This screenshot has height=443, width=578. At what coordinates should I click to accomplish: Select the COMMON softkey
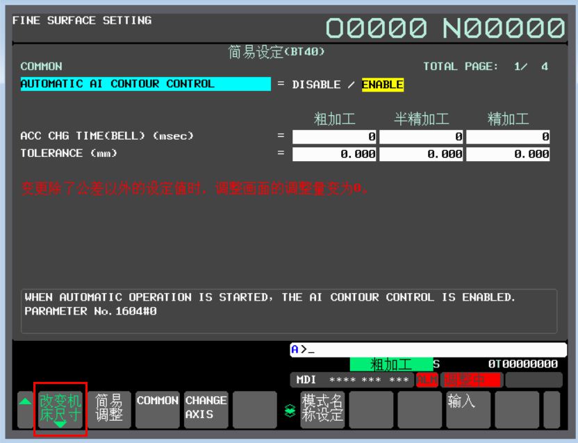tap(157, 410)
